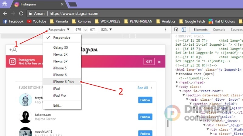Click the add people icon on Instagram
Viewport: 243px width, 136px height.
[13, 50]
